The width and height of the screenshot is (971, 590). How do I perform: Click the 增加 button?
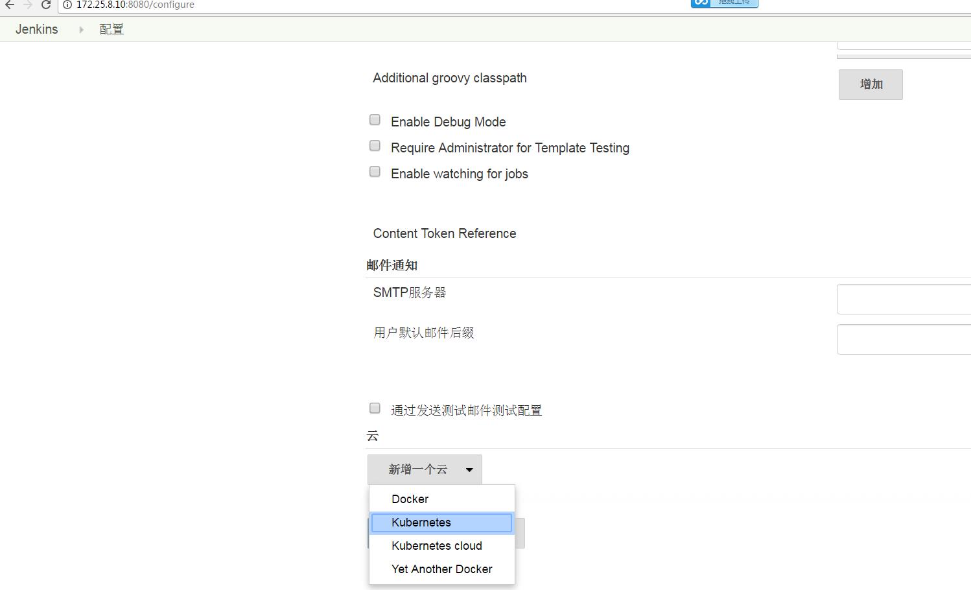871,84
